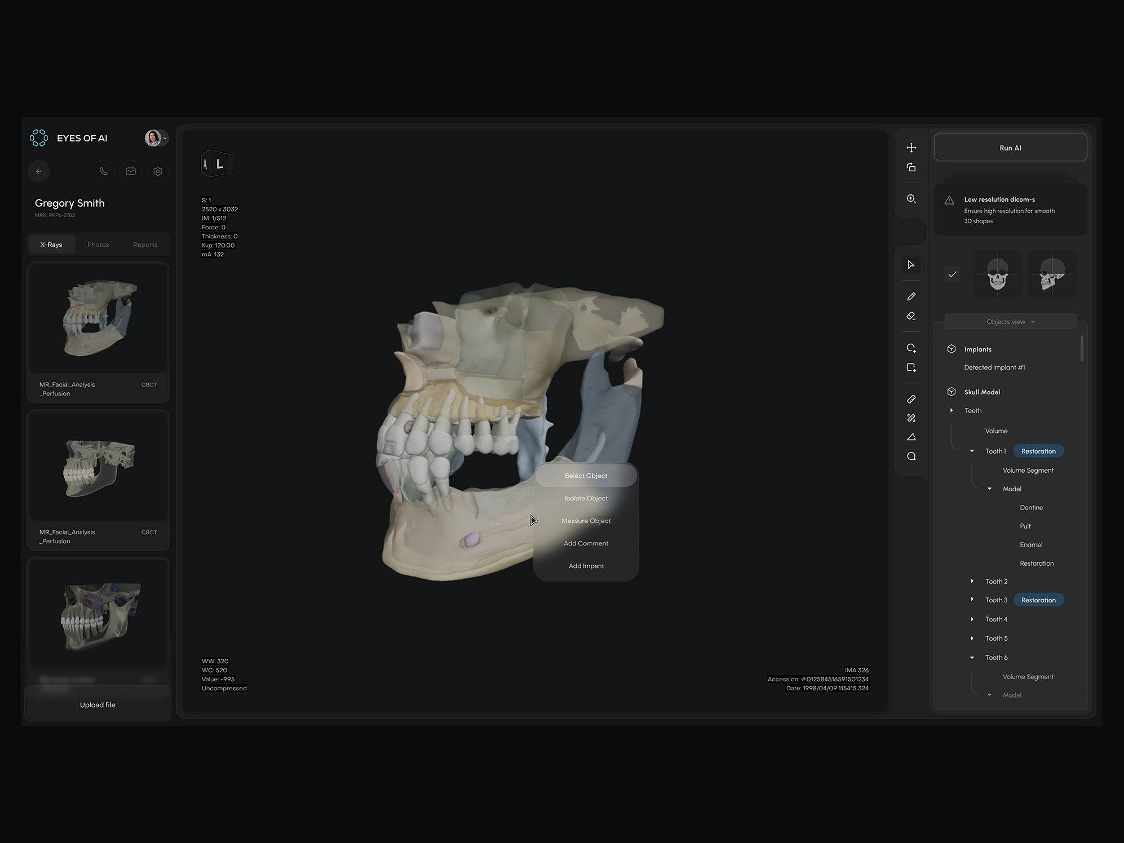Pick the ruler measurement tool
1124x843 pixels.
911,399
